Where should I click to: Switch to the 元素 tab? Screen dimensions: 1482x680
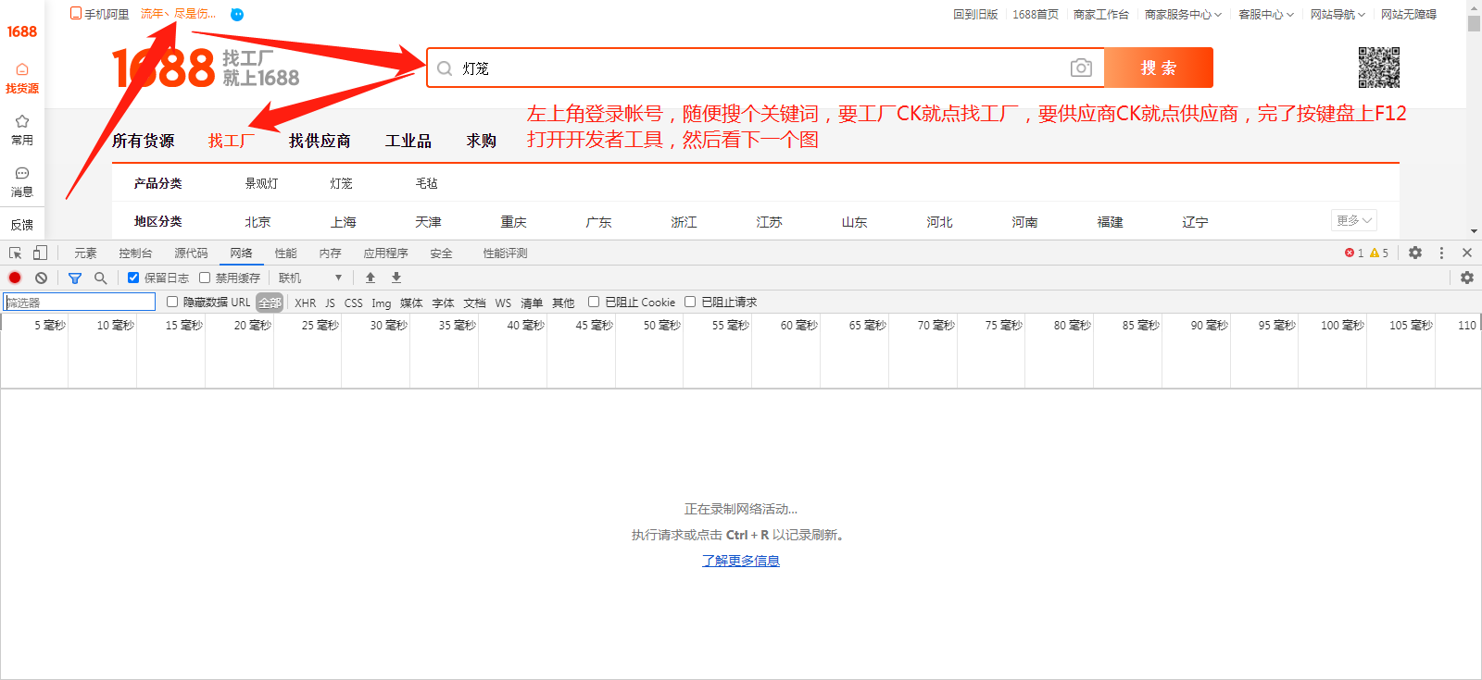click(x=85, y=253)
